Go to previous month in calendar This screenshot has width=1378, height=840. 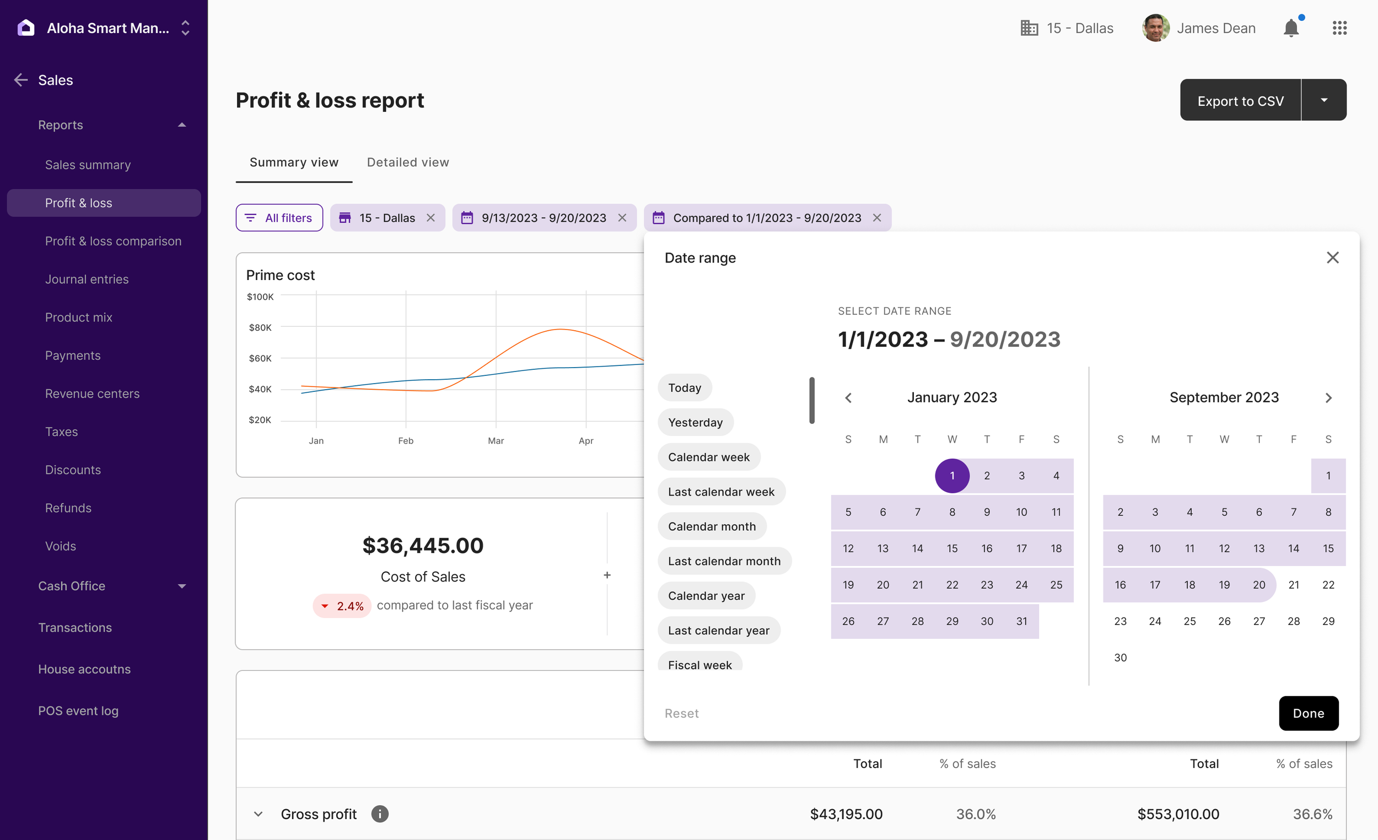click(x=848, y=397)
